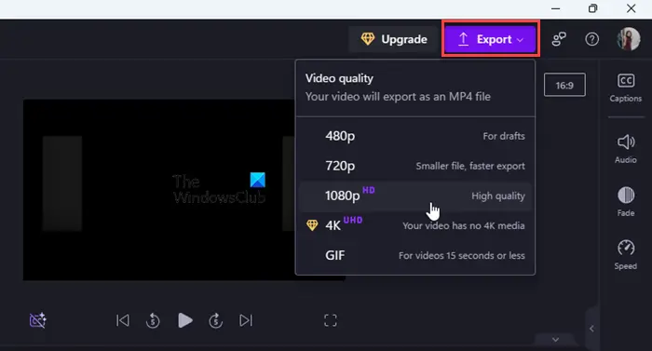Enter fullscreen preview mode
This screenshot has height=351, width=652.
[x=331, y=320]
